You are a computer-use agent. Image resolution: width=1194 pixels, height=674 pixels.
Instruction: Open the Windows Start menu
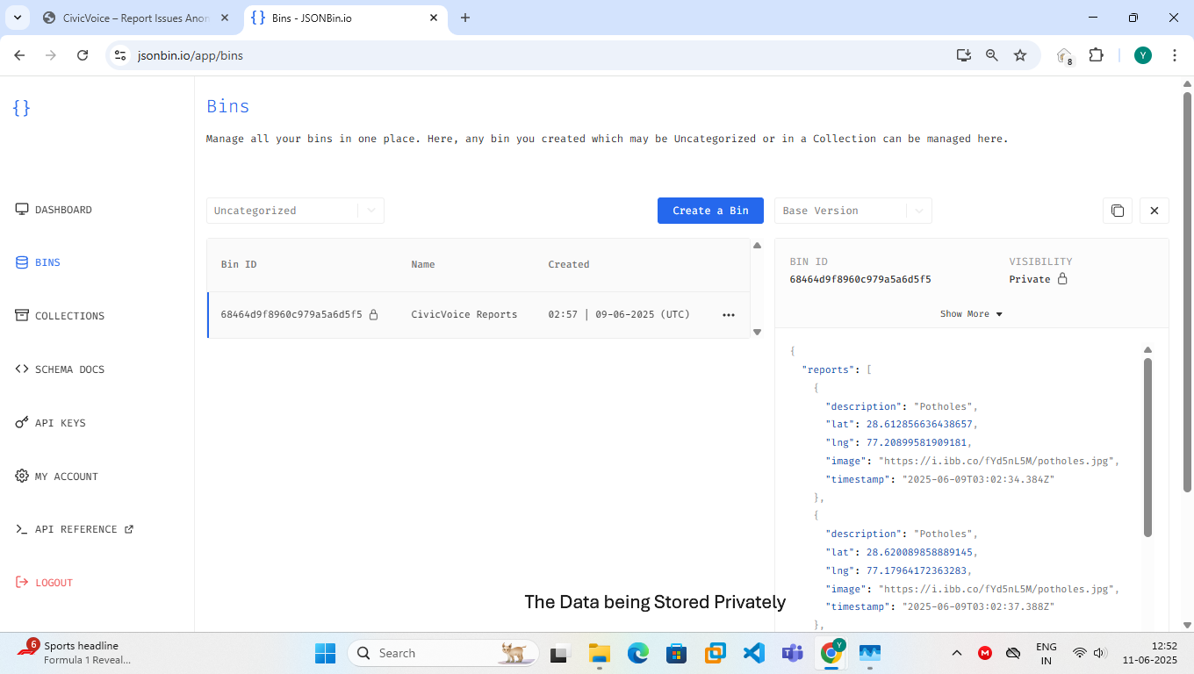click(x=326, y=653)
